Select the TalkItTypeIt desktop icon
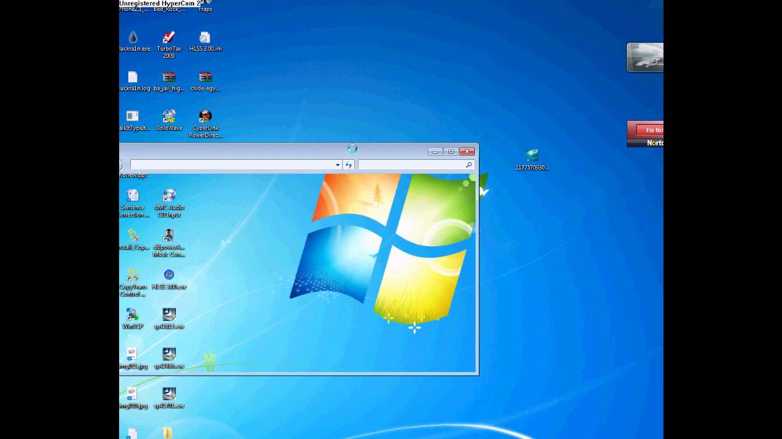Viewport: 782px width, 439px height. click(133, 121)
